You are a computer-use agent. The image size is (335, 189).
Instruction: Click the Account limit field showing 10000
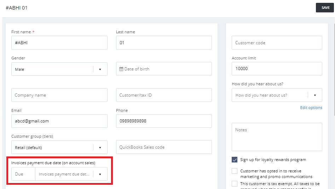[277, 69]
